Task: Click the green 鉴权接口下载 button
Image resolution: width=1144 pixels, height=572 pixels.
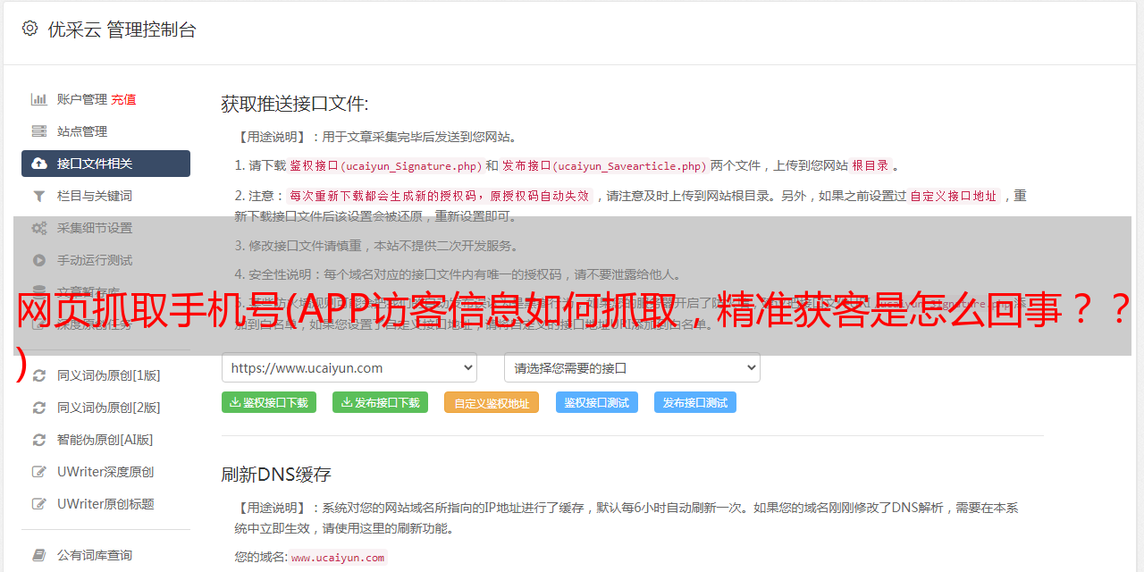Action: [268, 402]
